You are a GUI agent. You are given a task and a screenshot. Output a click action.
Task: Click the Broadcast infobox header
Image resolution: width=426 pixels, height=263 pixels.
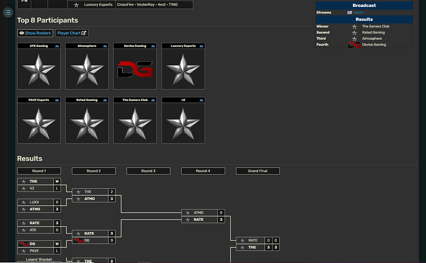pos(364,6)
